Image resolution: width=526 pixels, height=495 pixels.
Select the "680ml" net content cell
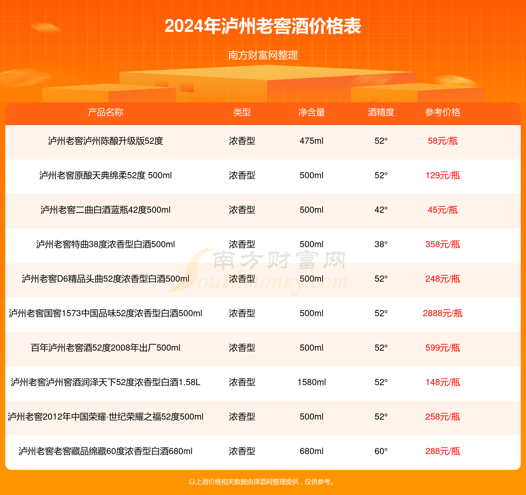tap(312, 451)
